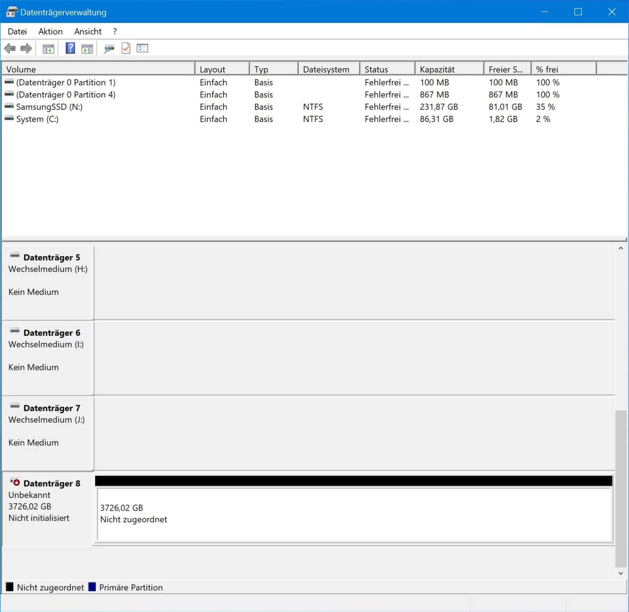This screenshot has height=612, width=629.
Task: Click the Back arrow in the toolbar
Action: (10, 48)
